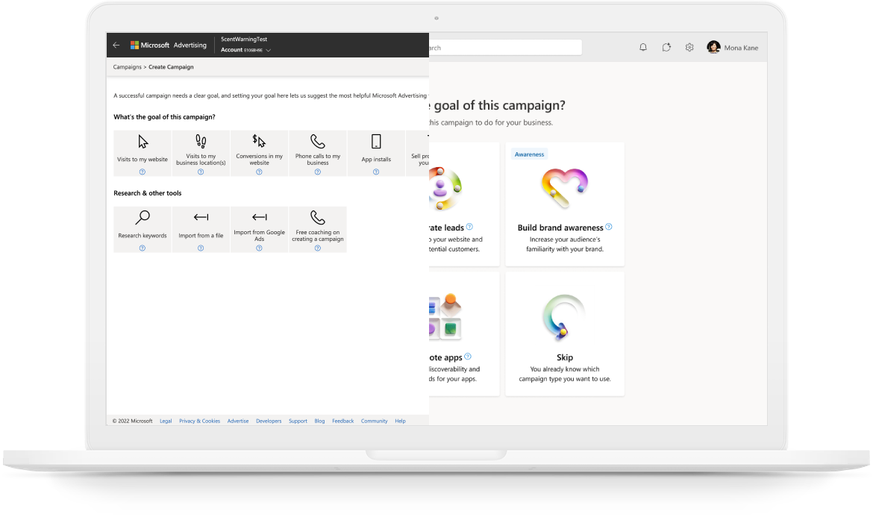Click the Create Campaign breadcrumb text
Viewport: 873px width, 523px height.
point(171,67)
